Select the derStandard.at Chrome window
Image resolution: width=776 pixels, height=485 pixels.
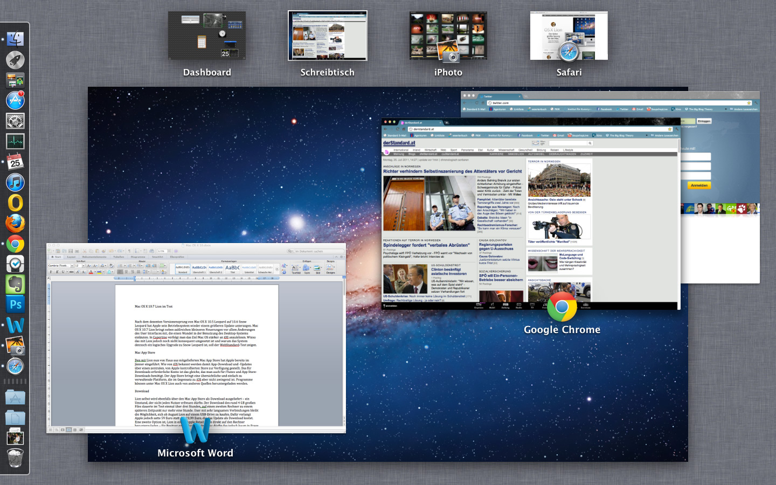pyautogui.click(x=531, y=214)
